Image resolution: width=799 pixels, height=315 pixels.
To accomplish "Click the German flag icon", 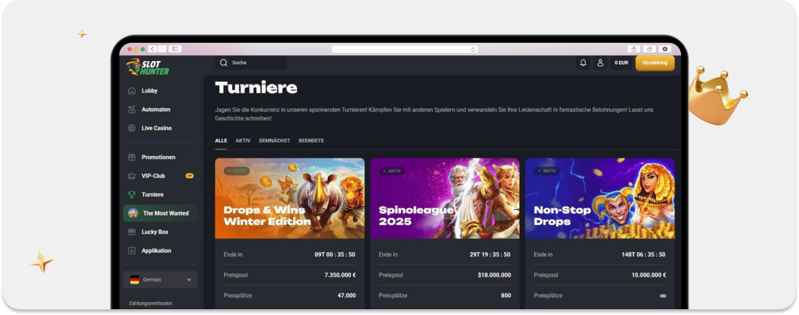I will tap(135, 279).
